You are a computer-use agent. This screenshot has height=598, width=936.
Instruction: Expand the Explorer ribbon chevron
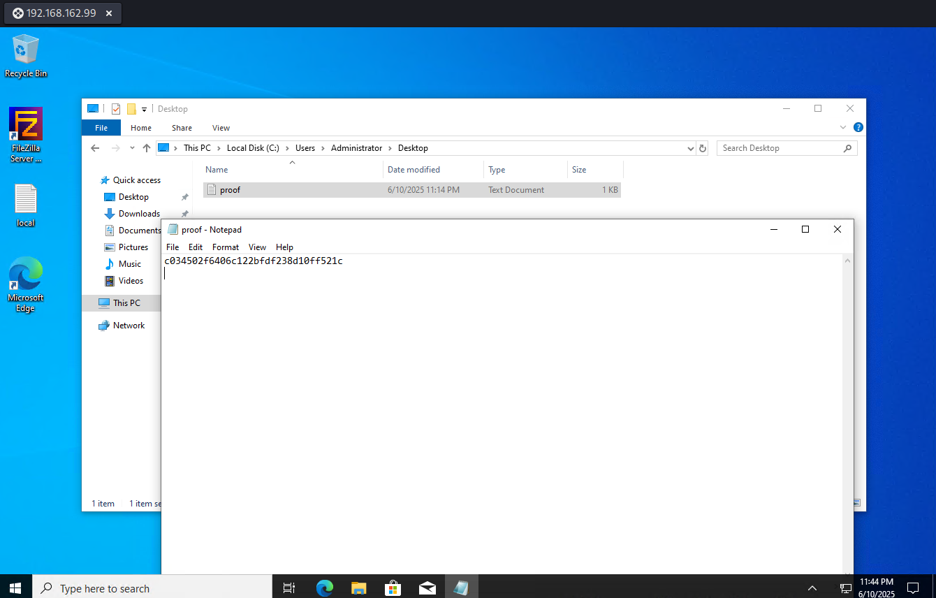pyautogui.click(x=843, y=128)
